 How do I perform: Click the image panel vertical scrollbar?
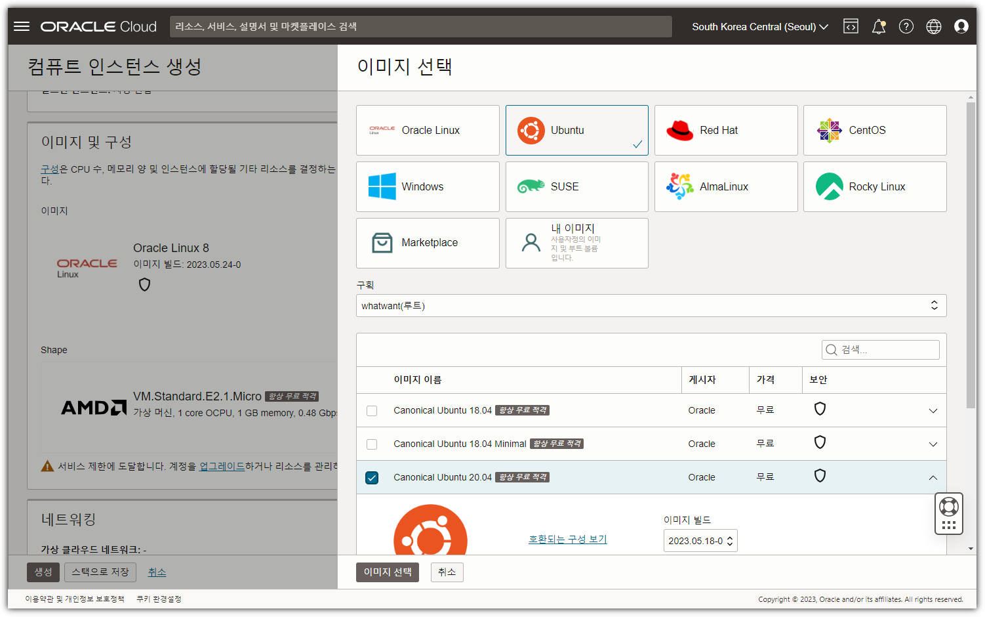[971, 255]
